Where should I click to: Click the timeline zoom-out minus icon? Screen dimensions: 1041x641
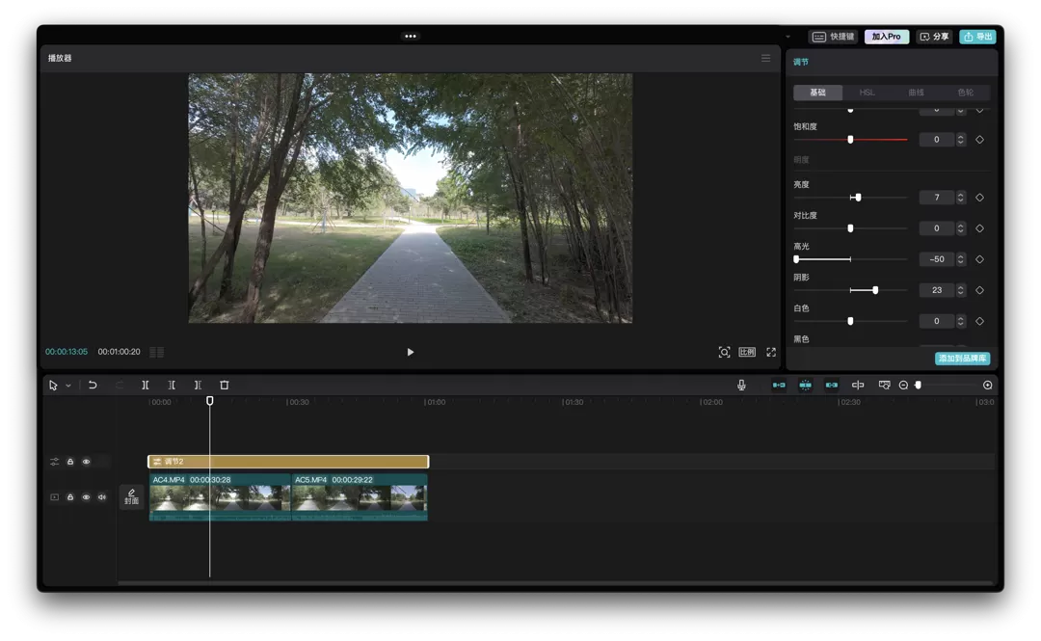pyautogui.click(x=903, y=385)
